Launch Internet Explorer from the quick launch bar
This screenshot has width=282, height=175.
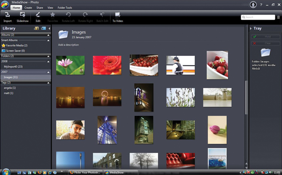coord(50,173)
